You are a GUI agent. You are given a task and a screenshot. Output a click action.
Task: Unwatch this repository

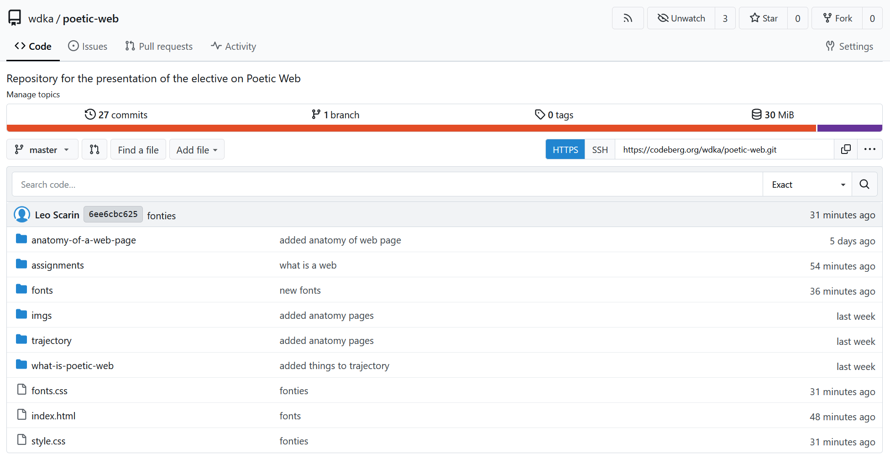[x=681, y=18]
